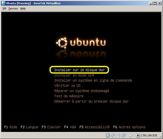
Task: Open F2 Langue selector
Action: [29, 127]
